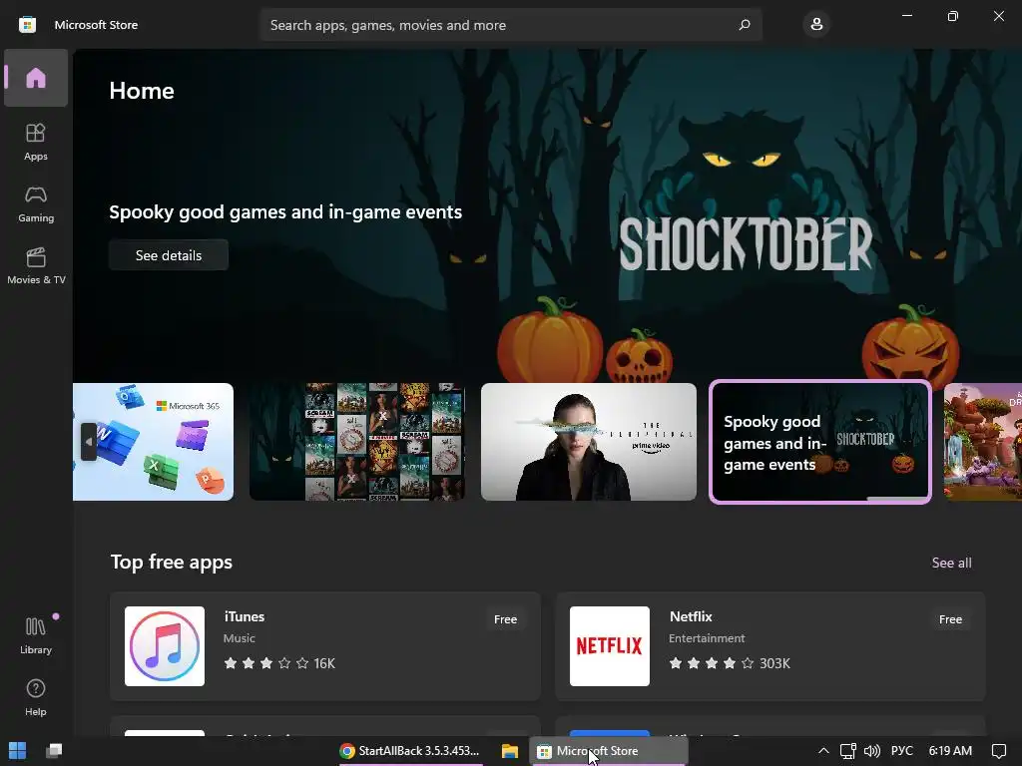This screenshot has width=1022, height=766.
Task: Click the Free button for iTunes
Action: [x=505, y=619]
